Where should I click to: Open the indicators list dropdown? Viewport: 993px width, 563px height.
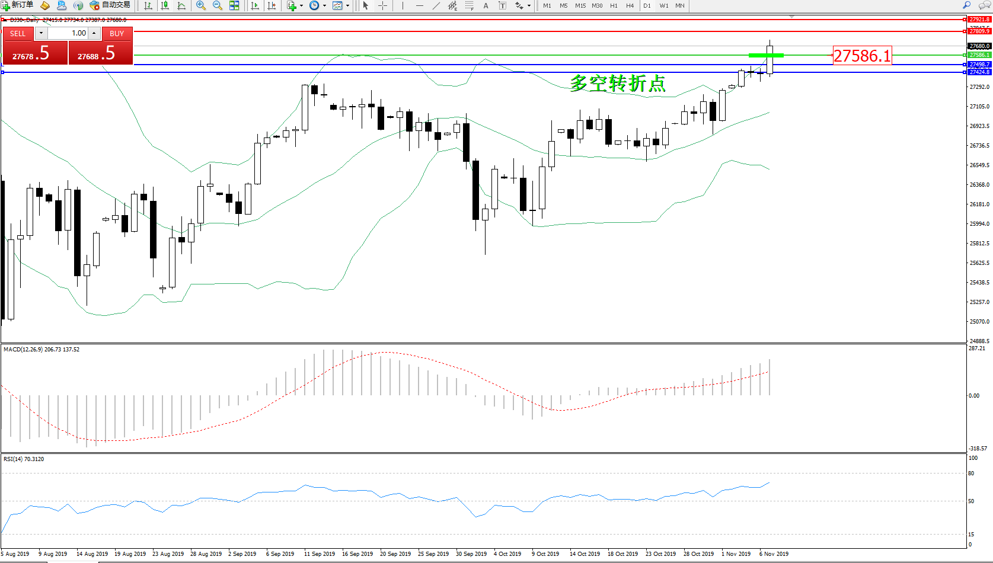tap(295, 5)
